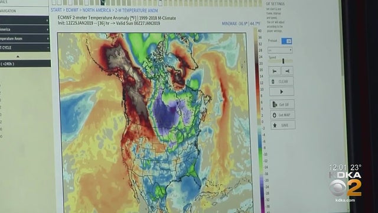Click the ECMWF 2-meter Temperature Anomaly title
Screen dimensions: 378x213
click(x=117, y=18)
